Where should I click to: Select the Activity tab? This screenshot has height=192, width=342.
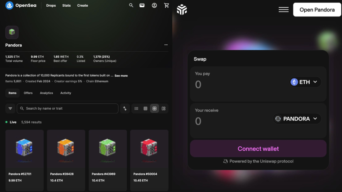coord(66,93)
